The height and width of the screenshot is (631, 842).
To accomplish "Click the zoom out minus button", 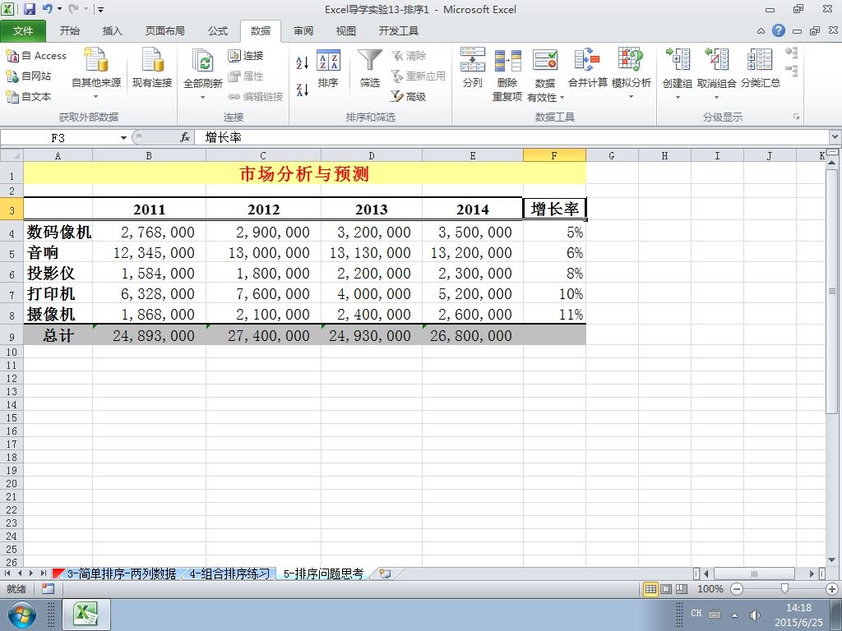I will [737, 589].
